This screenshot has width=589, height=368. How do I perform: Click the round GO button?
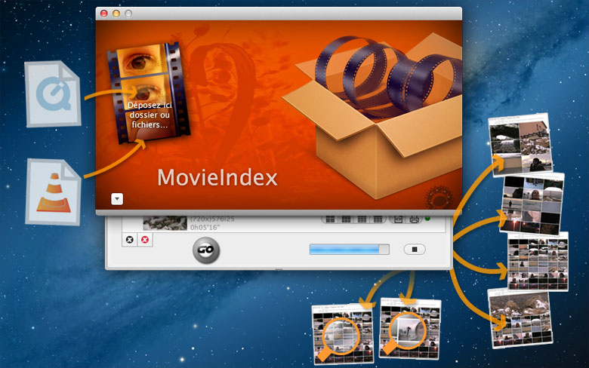point(206,250)
